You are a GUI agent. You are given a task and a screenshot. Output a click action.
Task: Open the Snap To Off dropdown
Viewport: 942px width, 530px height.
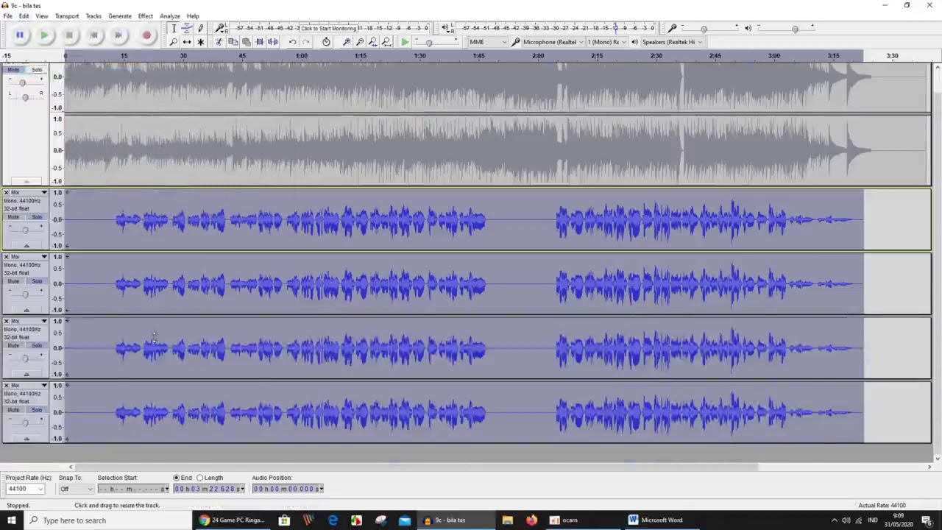tap(77, 489)
